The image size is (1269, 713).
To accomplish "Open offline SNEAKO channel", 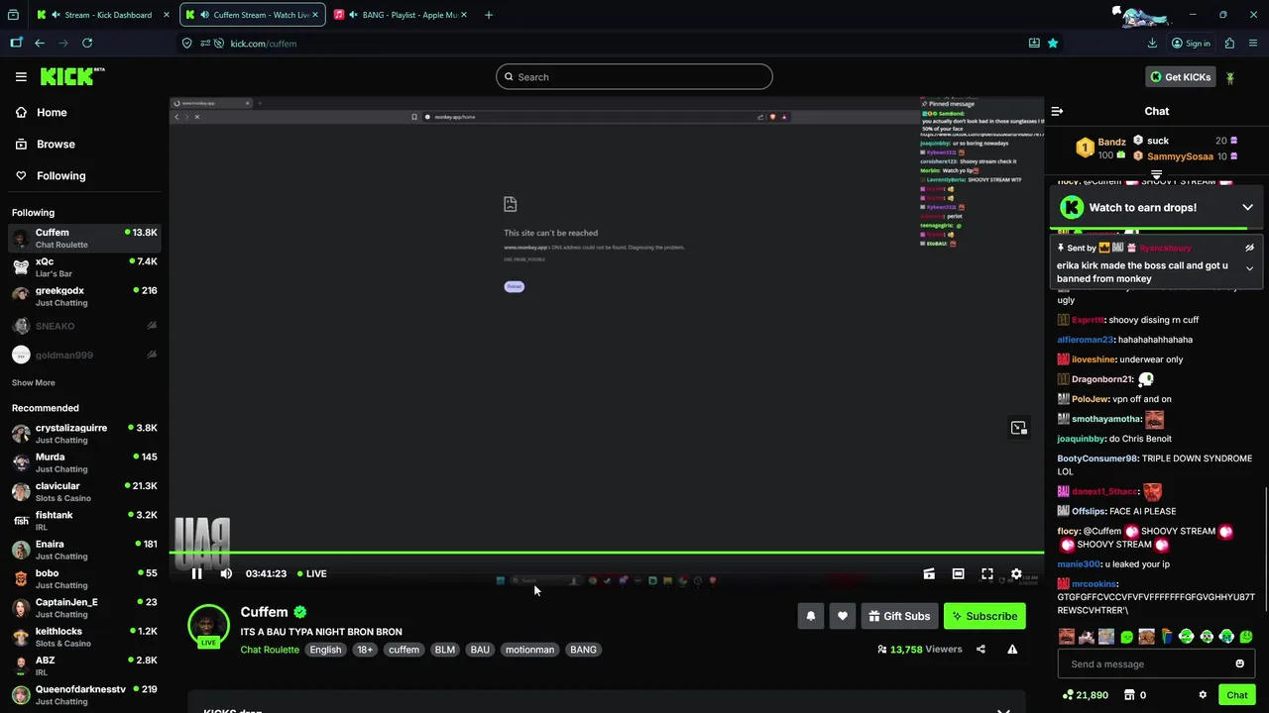I will (x=84, y=326).
